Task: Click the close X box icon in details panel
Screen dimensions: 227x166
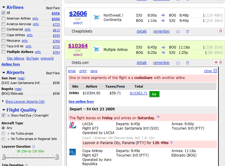Action: [215, 71]
